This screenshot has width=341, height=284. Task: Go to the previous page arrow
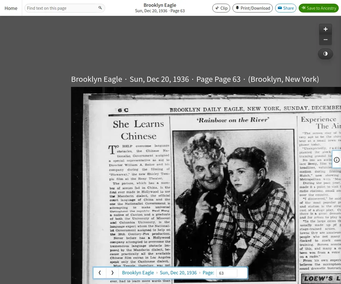[100, 273]
